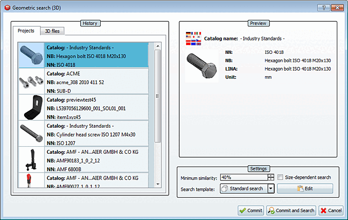Viewport: 348px width, 220px height.
Task: Click the Commit button
Action: 251,210
